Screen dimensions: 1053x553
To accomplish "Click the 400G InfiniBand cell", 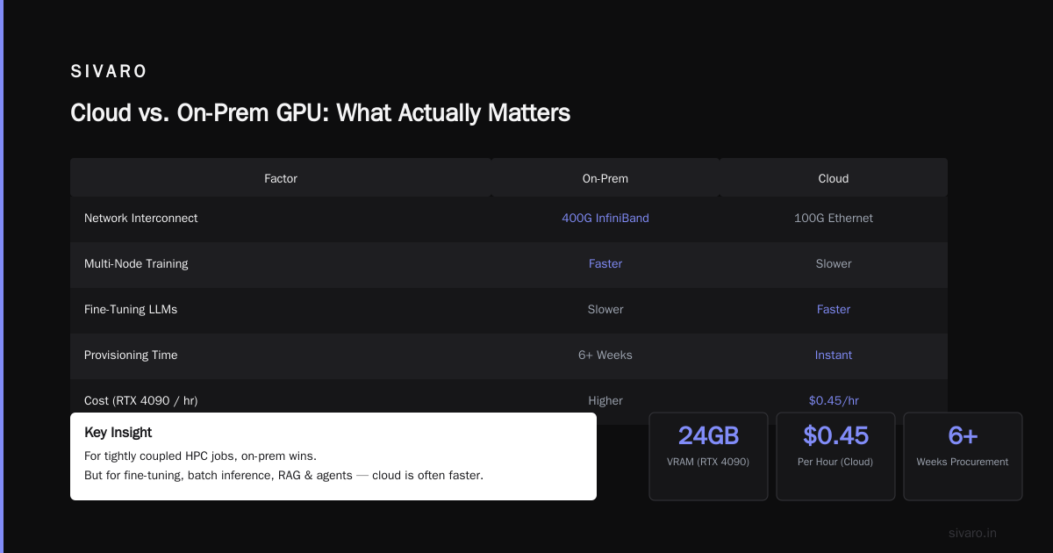I will point(605,218).
